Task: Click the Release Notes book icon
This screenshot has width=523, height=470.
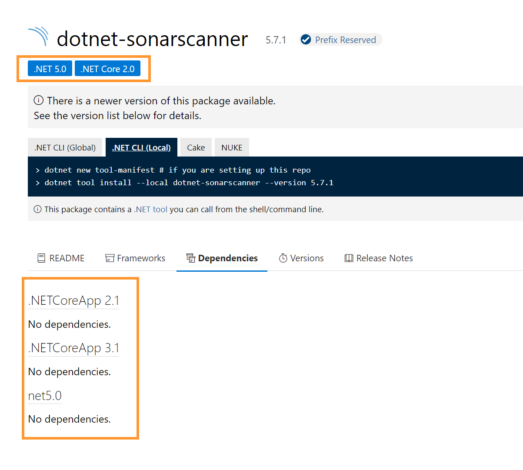Action: (349, 258)
